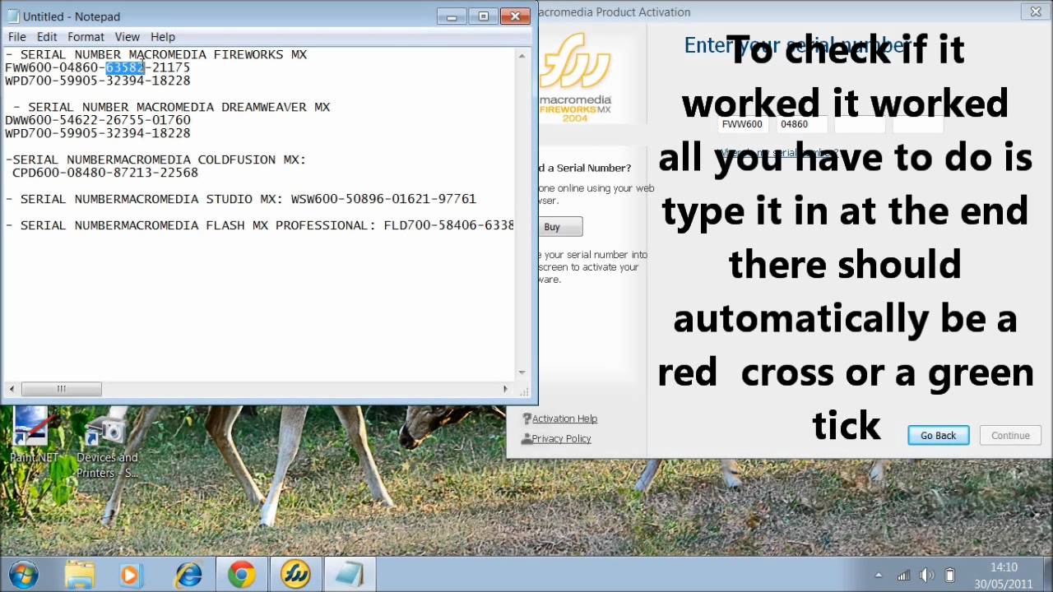Click the Continue button
This screenshot has height=592, width=1053.
point(1010,436)
